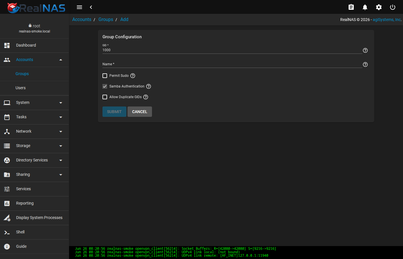This screenshot has height=259, width=403.
Task: Open the agiSystems, Inc. link
Action: [387, 20]
